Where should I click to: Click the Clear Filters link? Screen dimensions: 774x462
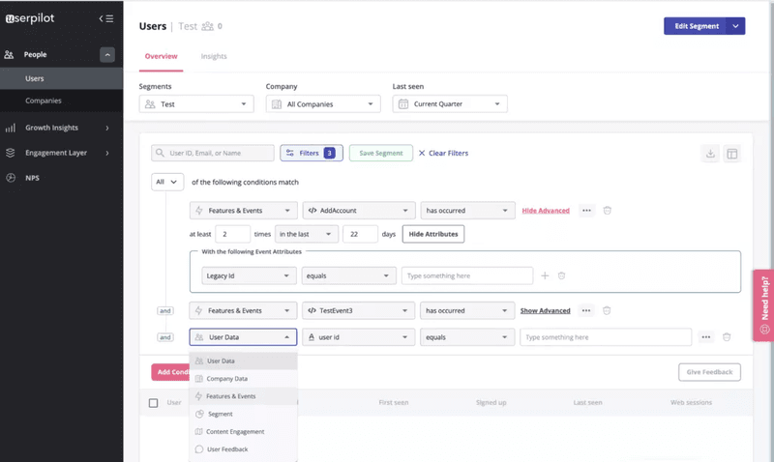point(443,153)
